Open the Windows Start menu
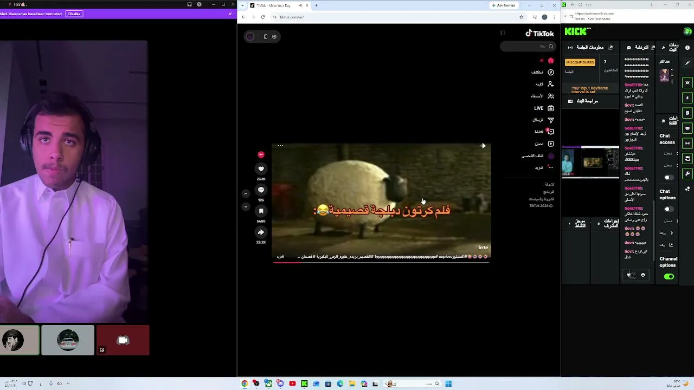The width and height of the screenshot is (694, 390). (x=448, y=384)
